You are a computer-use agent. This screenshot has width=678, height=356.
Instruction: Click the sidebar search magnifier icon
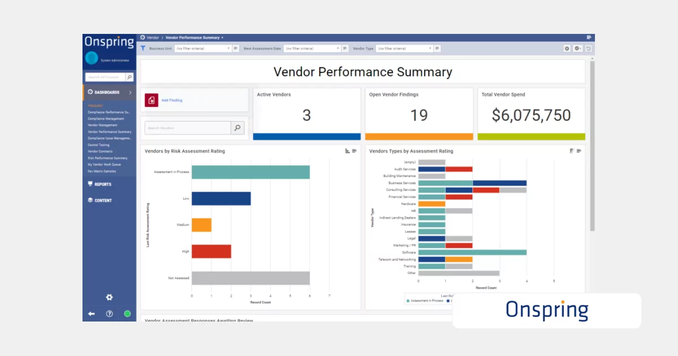(x=129, y=77)
